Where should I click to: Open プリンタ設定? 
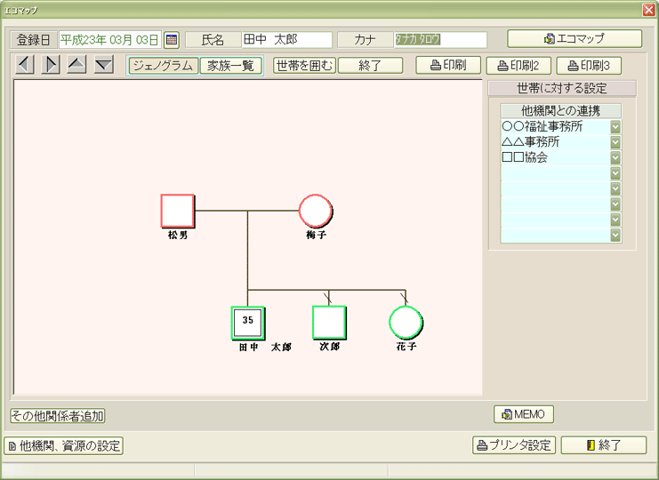(514, 445)
